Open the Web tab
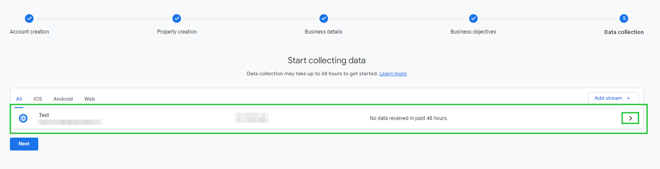 [89, 99]
